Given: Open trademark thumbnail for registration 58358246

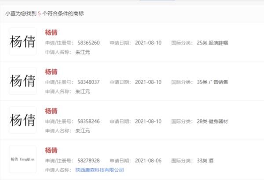Looking at the screenshot, I should 22,120.
